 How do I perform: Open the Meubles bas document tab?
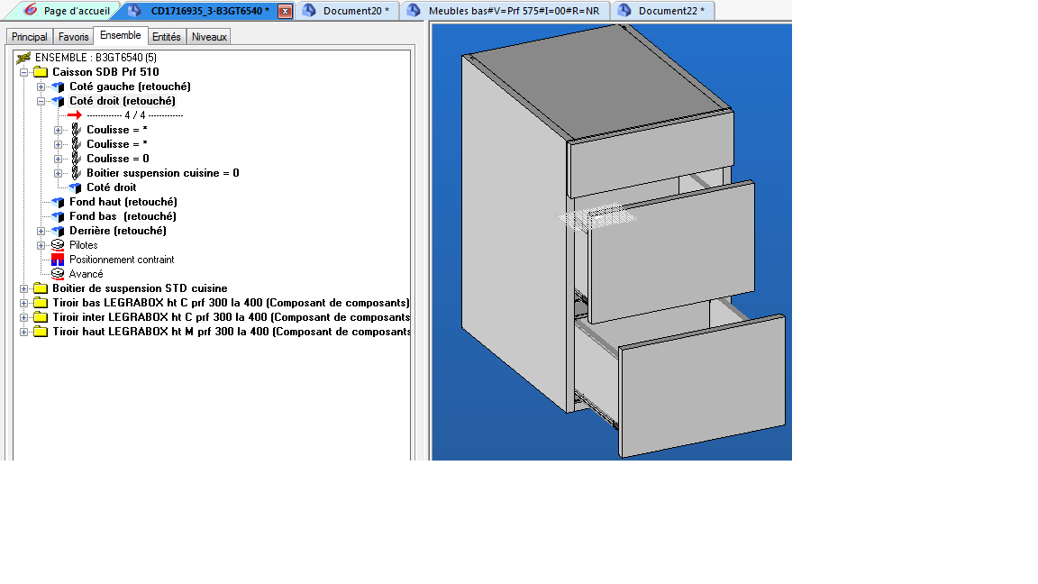coord(507,11)
